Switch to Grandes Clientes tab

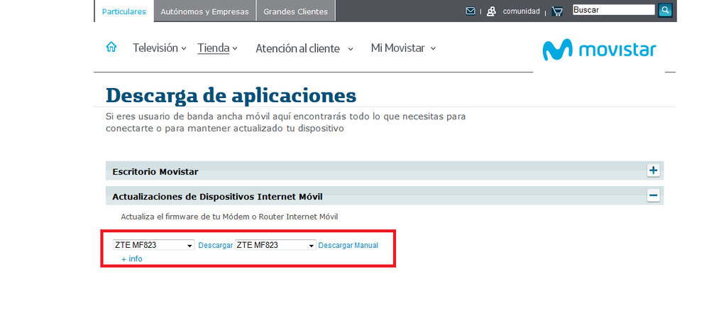click(x=296, y=11)
